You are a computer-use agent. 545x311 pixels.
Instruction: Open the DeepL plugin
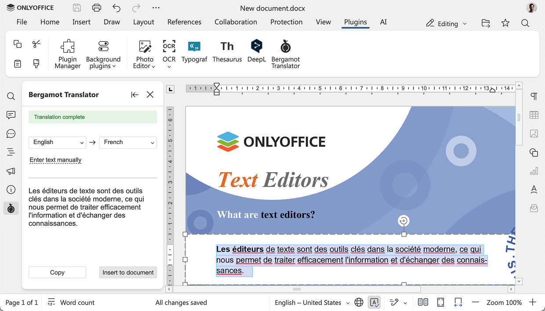point(257,51)
